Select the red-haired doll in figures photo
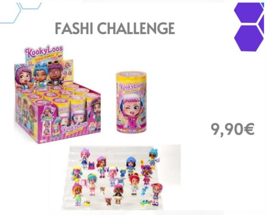The height and width of the screenshot is (215, 267). (134, 184)
